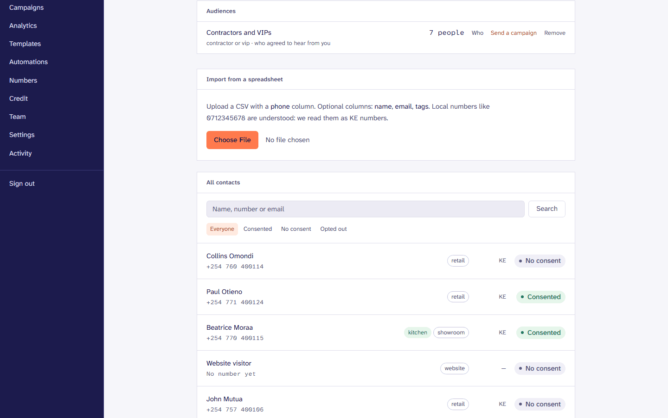Image resolution: width=668 pixels, height=418 pixels.
Task: Open Campaigns in the sidebar
Action: [x=26, y=7]
